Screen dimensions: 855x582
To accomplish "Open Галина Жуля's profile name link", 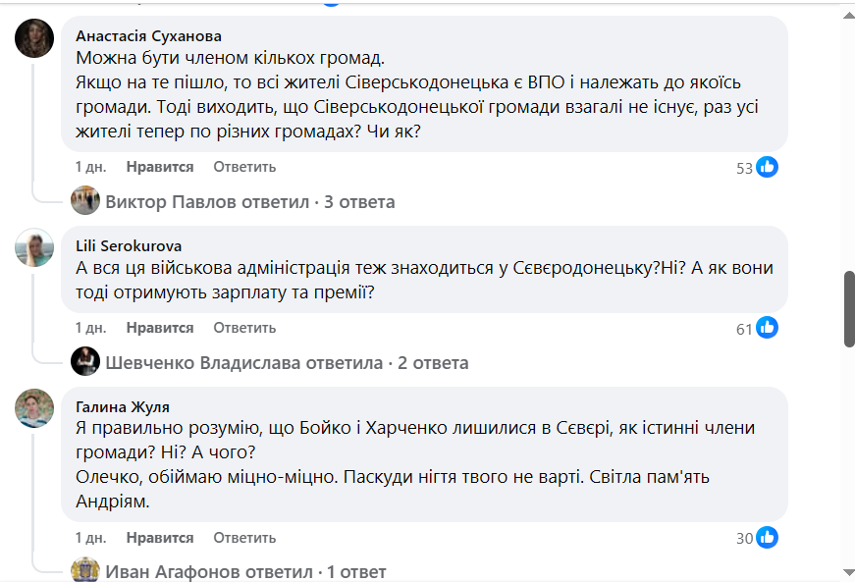I will click(x=123, y=406).
